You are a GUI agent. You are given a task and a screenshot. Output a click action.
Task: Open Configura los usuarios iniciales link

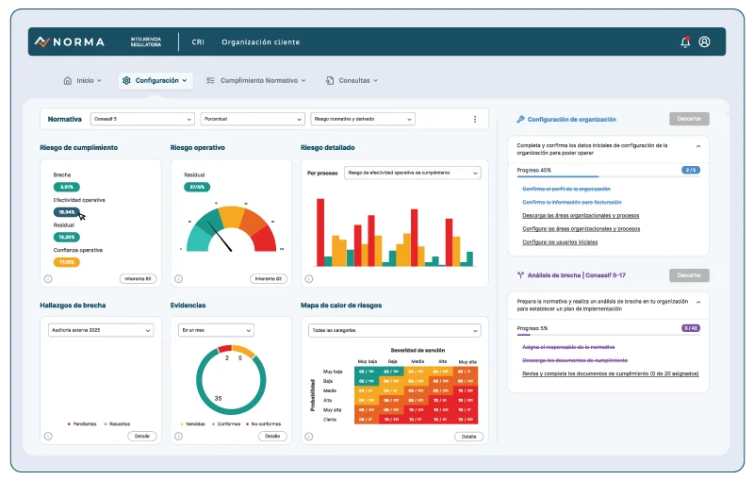[x=560, y=242]
